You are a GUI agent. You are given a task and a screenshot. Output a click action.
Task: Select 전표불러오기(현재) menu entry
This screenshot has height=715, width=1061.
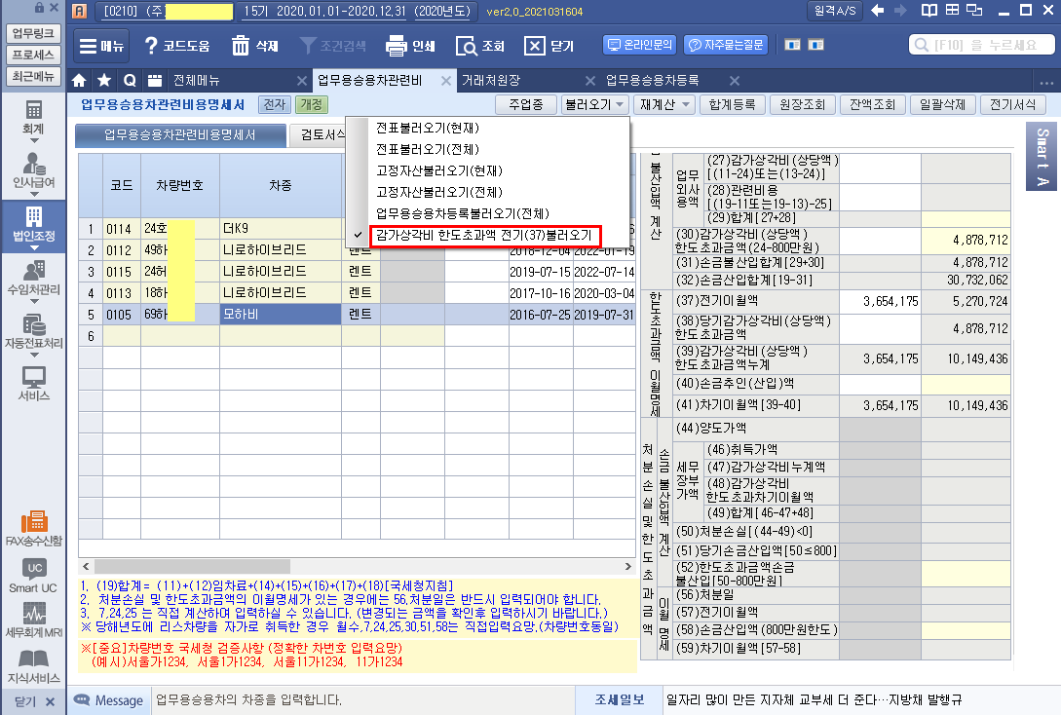pyautogui.click(x=428, y=128)
